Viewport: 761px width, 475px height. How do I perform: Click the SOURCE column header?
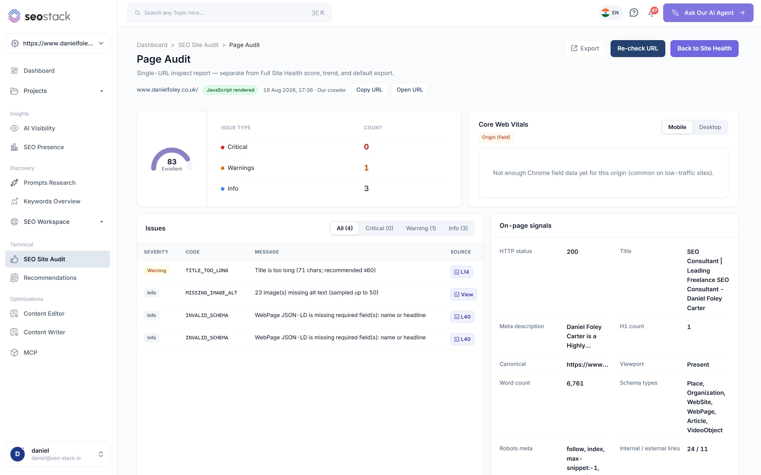click(x=460, y=252)
